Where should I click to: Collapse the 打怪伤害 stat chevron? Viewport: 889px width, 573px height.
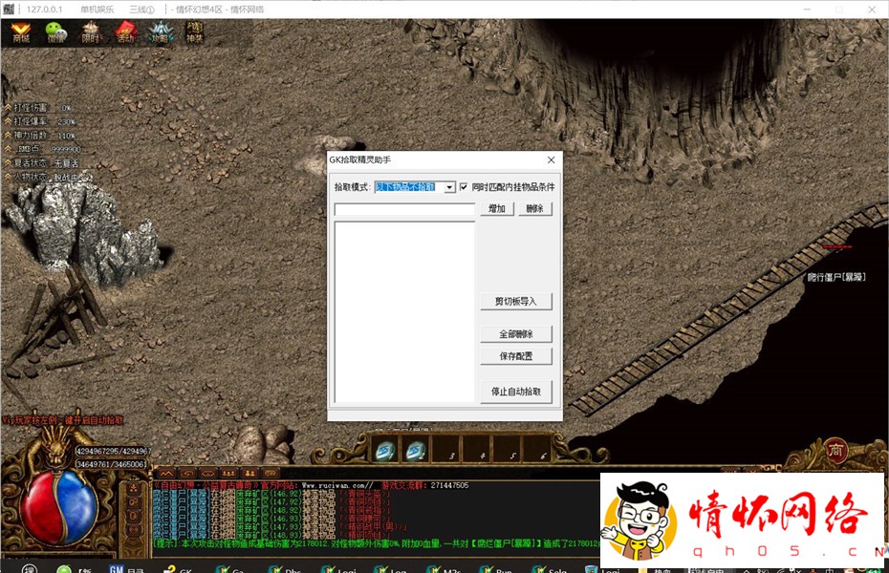[8, 108]
